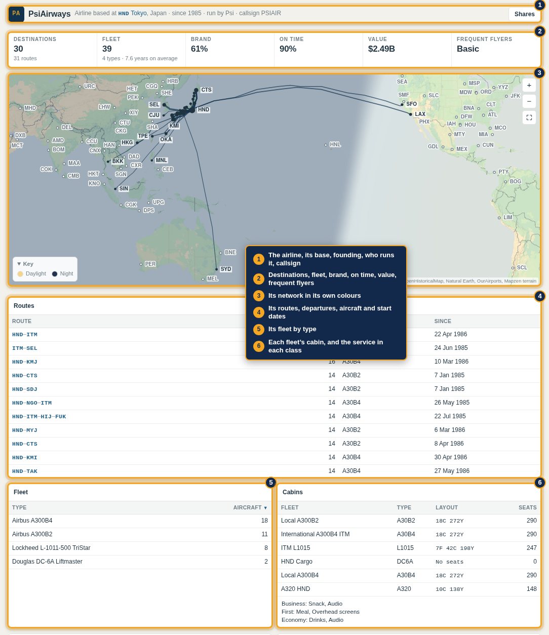Select the Airbus A300B4 fleet row
549x635 pixels.
coord(140,521)
